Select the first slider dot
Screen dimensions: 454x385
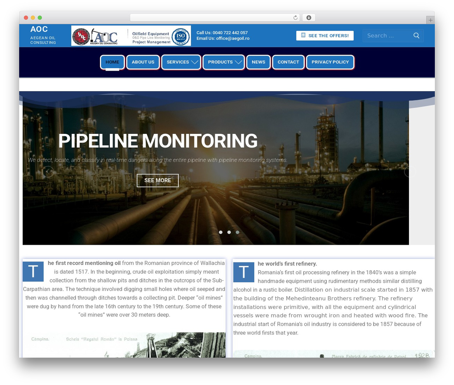pyautogui.click(x=221, y=232)
